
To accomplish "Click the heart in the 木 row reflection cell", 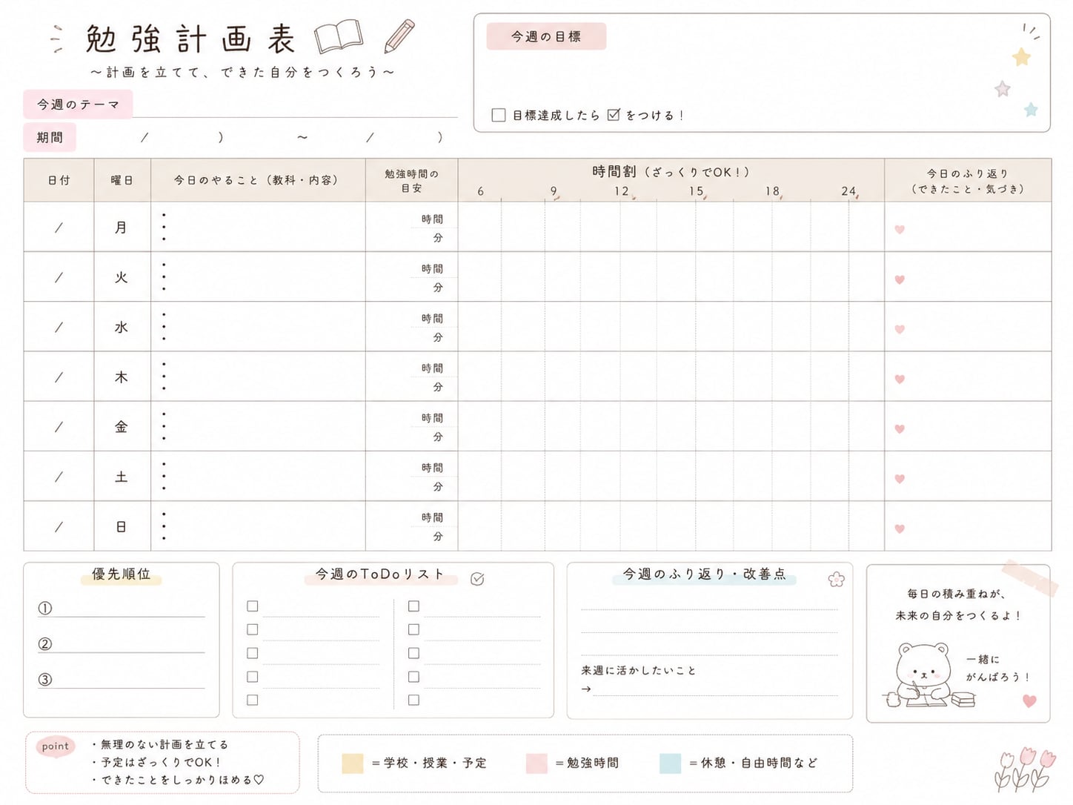I will [x=900, y=379].
